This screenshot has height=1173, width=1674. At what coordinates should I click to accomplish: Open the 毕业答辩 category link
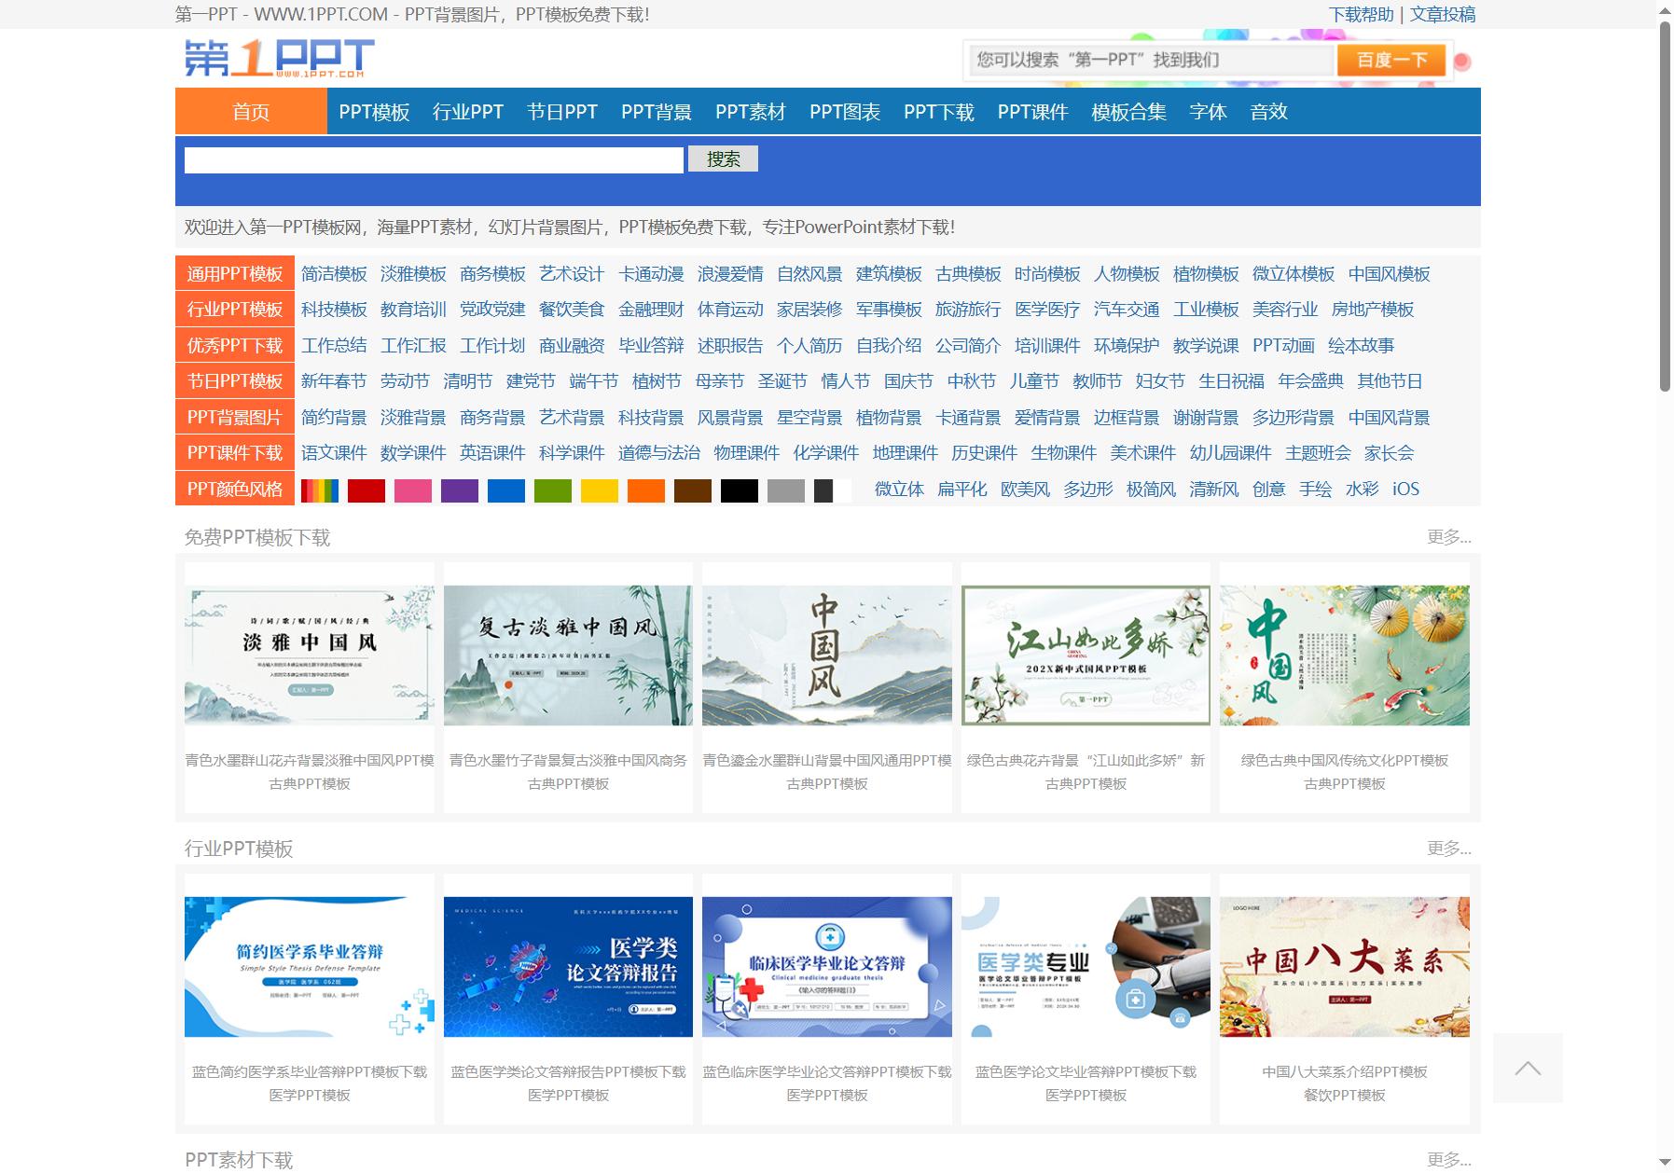[651, 346]
